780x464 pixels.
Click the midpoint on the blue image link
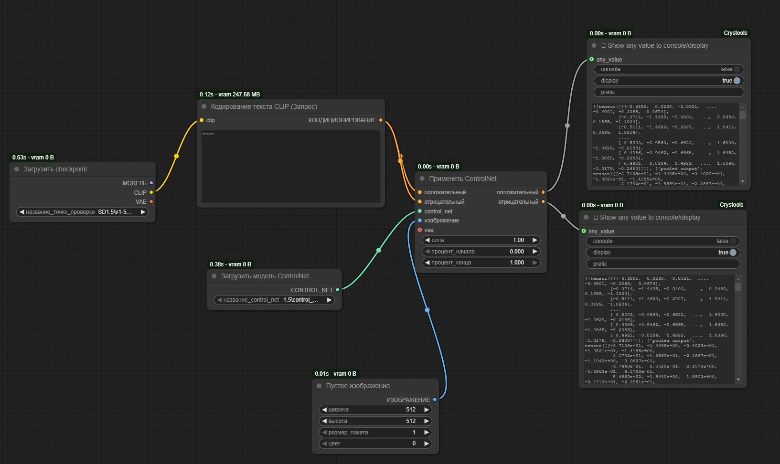pyautogui.click(x=427, y=310)
